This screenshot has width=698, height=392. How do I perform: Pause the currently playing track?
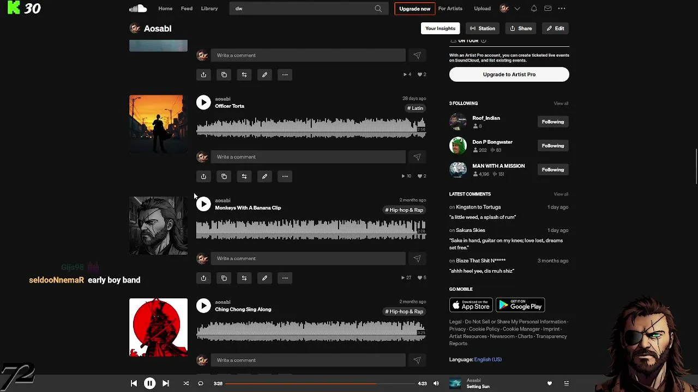click(x=149, y=383)
